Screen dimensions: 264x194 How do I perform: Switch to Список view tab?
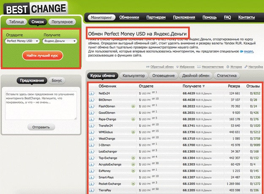point(38,22)
